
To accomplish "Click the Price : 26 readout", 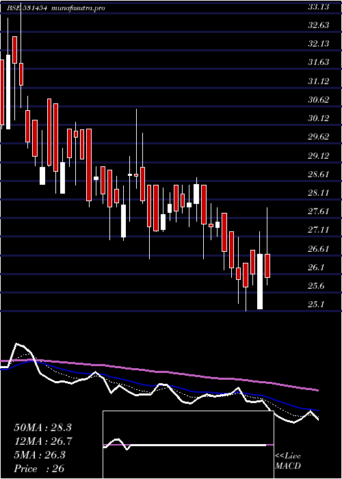I will [39, 469].
